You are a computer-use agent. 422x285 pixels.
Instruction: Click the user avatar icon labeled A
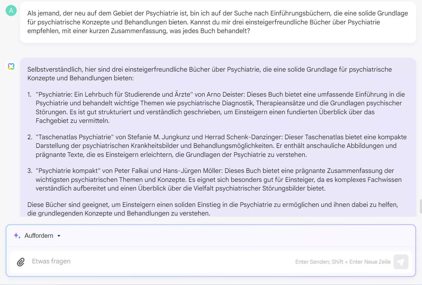11,11
